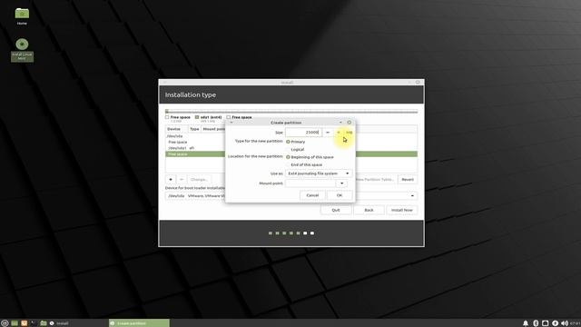Click the disk partition usage bar
Image resolution: width=581 pixels, height=327 pixels.
point(291,111)
